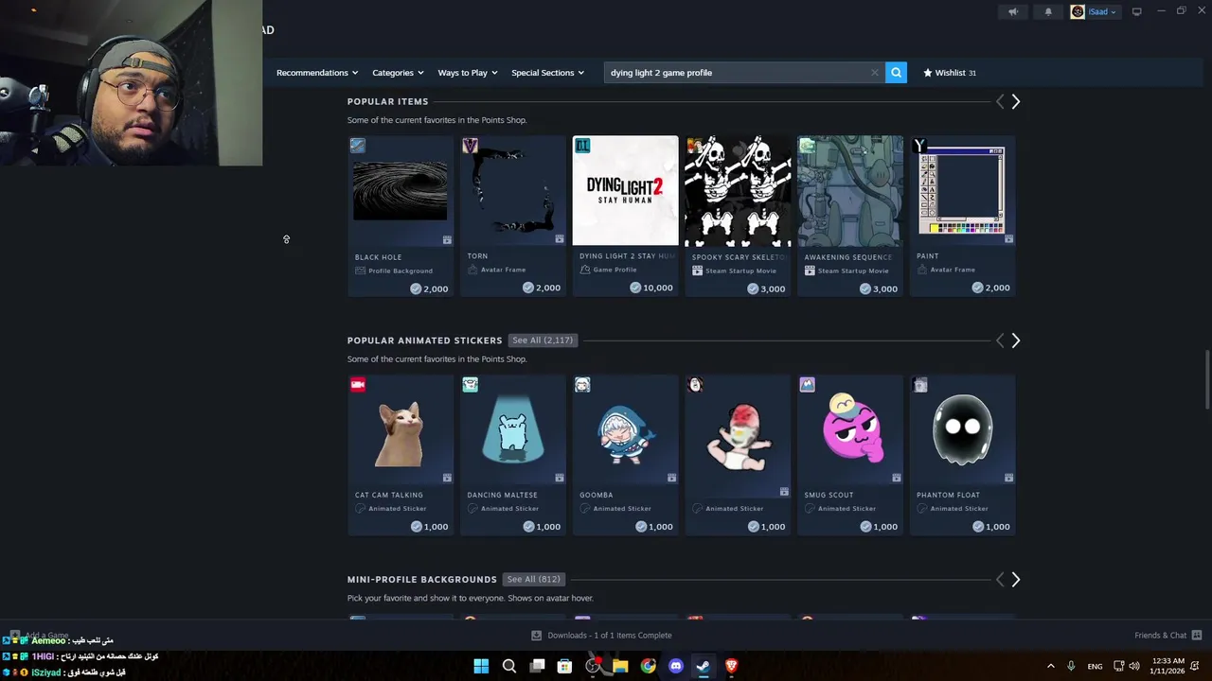Switch to Big Picture mode monitor icon
This screenshot has height=681, width=1212.
coord(1136,12)
